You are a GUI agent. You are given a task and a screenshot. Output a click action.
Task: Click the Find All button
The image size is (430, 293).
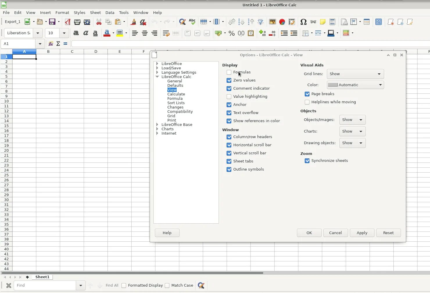[112, 285]
